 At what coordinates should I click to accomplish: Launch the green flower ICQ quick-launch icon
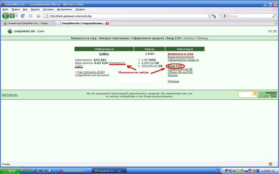[30, 171]
